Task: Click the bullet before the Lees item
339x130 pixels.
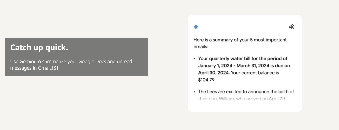Action: (194, 92)
